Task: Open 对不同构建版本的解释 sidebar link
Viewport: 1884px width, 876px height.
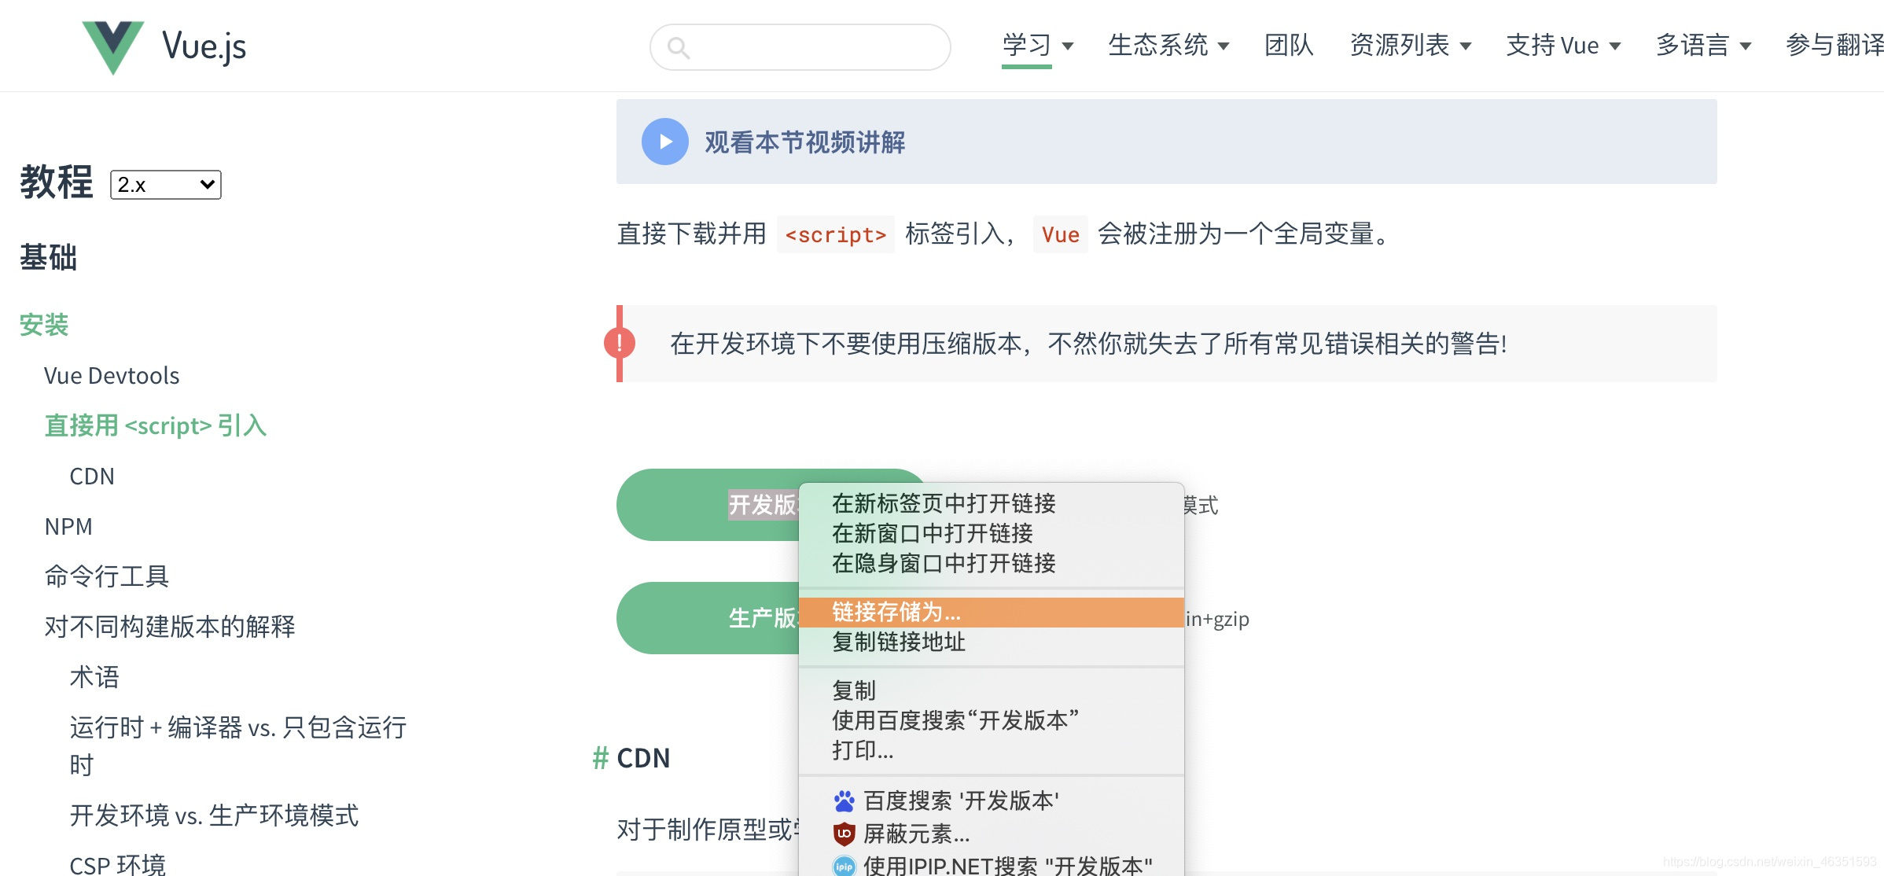Action: (170, 627)
